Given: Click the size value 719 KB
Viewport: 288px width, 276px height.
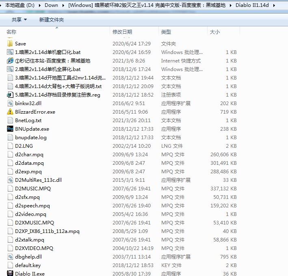Looking at the screenshot, I should [x=228, y=112].
